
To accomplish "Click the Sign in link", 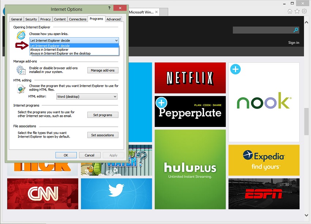I will click(x=294, y=43).
